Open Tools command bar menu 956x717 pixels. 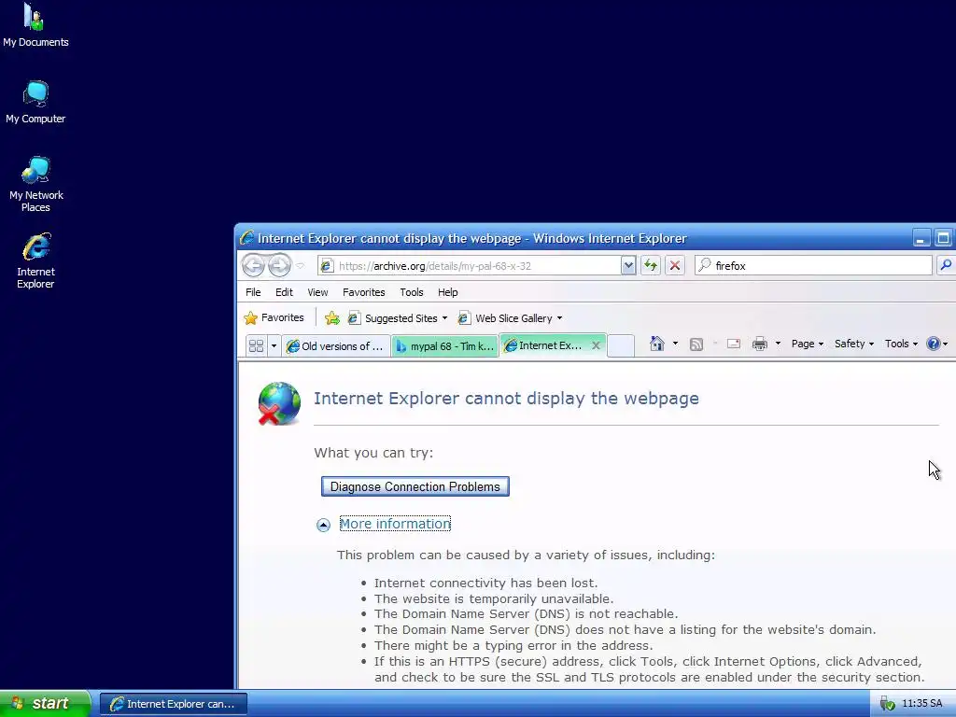pyautogui.click(x=901, y=344)
